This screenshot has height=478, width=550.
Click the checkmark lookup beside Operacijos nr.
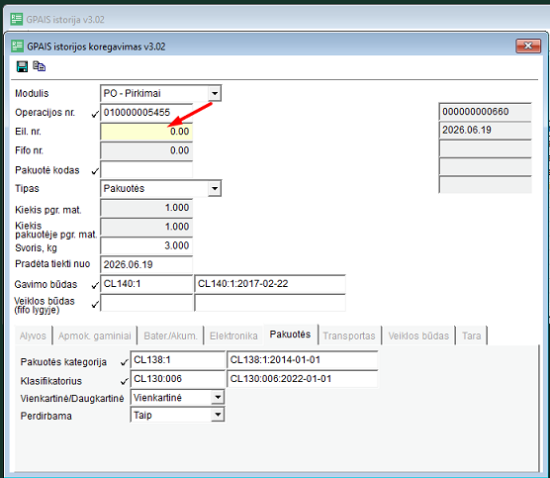(95, 114)
